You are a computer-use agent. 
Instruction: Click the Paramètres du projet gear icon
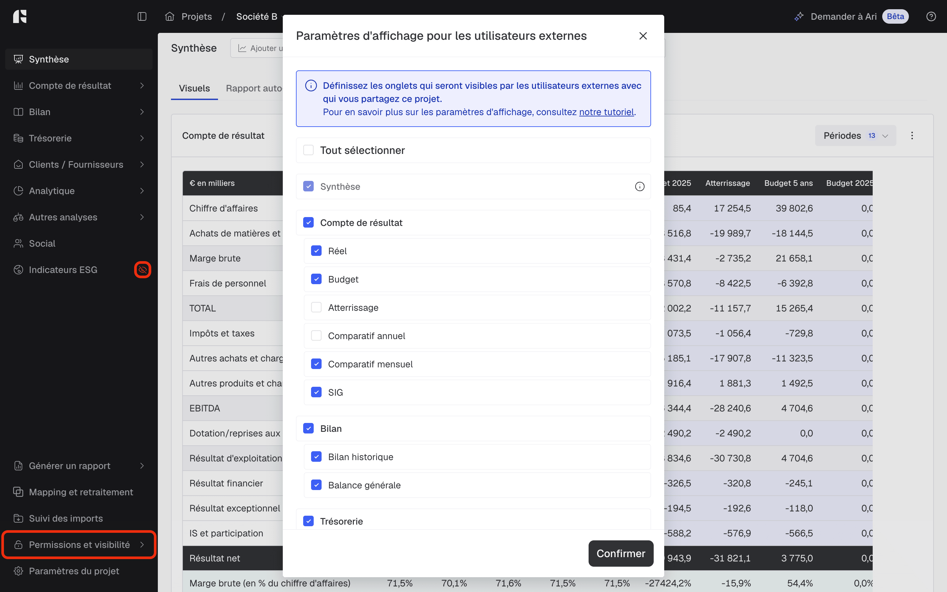tap(18, 571)
